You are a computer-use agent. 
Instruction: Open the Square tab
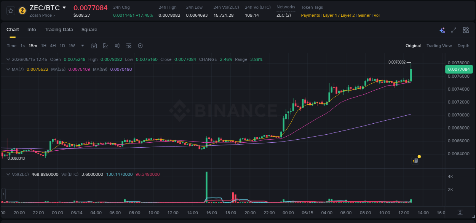pyautogui.click(x=89, y=30)
